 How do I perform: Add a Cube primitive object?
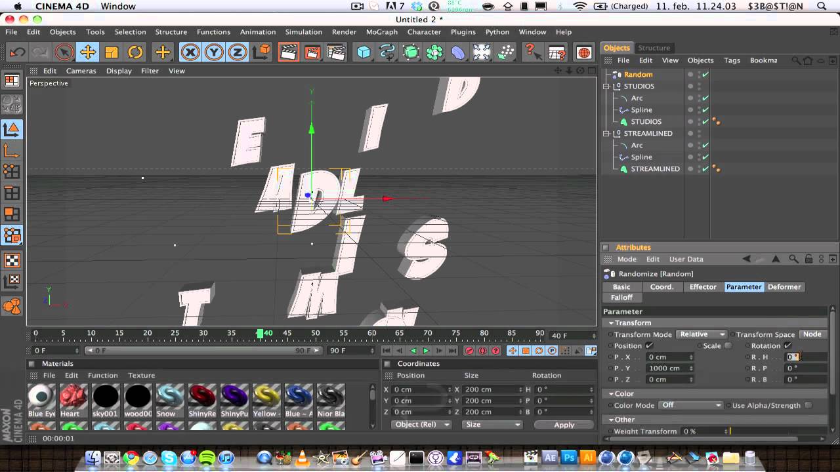[364, 52]
